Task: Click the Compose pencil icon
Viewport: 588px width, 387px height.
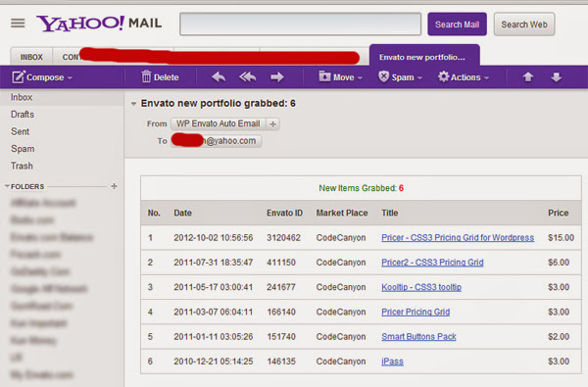Action: tap(18, 77)
